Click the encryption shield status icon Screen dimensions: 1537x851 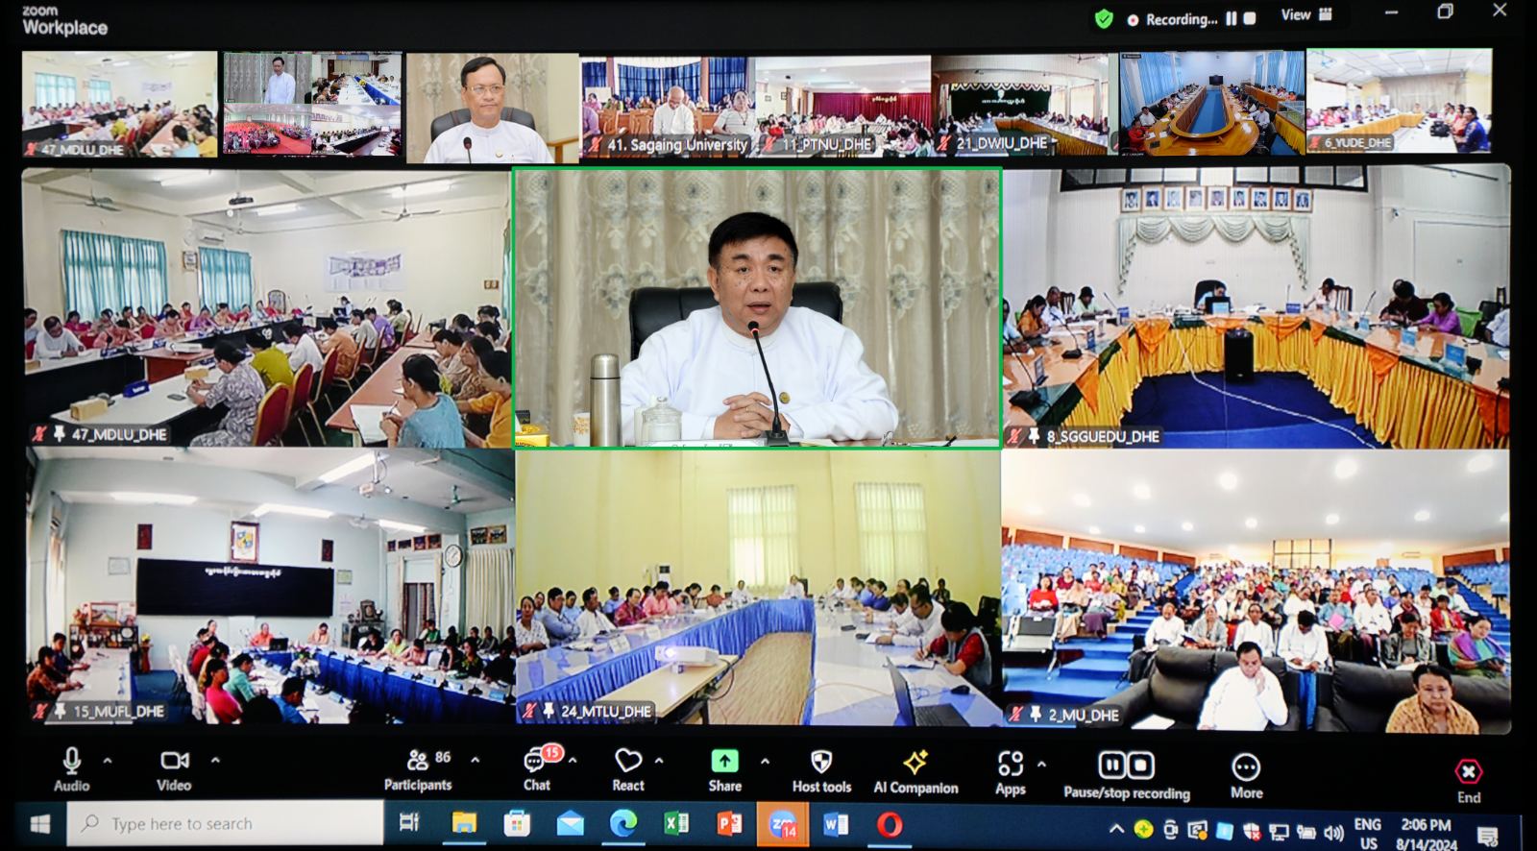pyautogui.click(x=1104, y=19)
